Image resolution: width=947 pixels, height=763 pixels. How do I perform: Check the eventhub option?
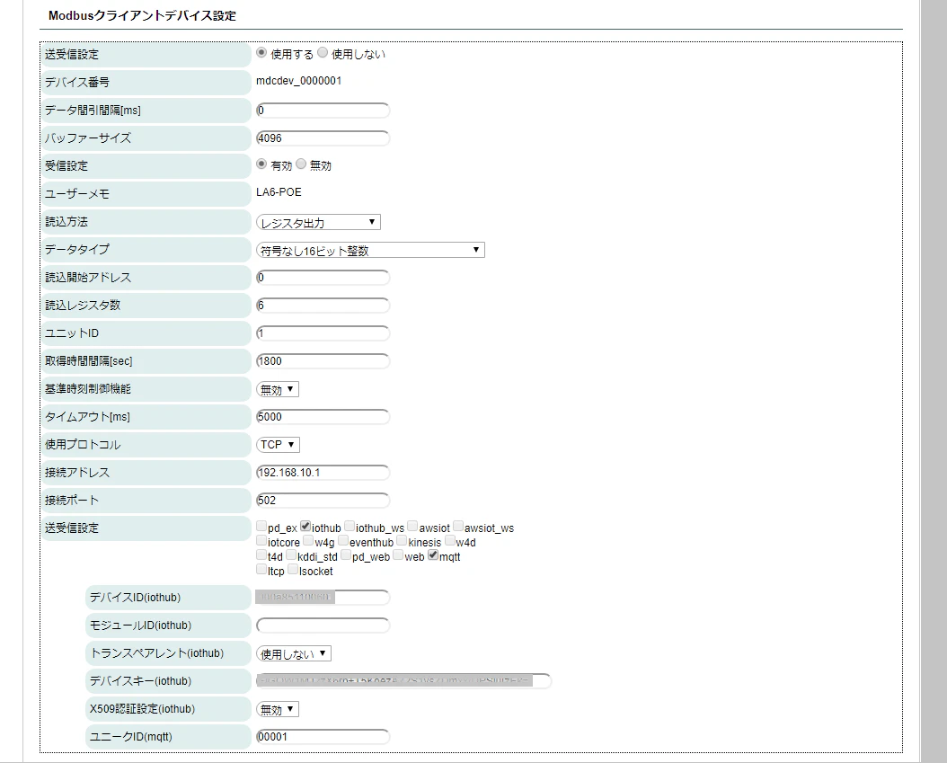(343, 541)
